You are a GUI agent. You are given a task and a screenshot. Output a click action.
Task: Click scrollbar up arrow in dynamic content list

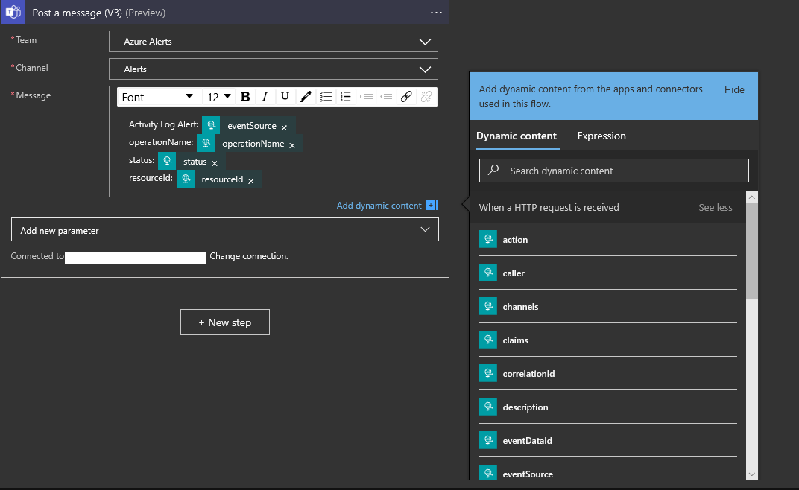click(x=751, y=197)
